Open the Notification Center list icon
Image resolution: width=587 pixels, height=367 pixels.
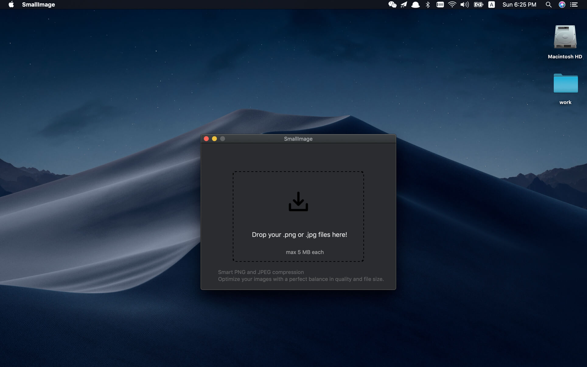[574, 5]
